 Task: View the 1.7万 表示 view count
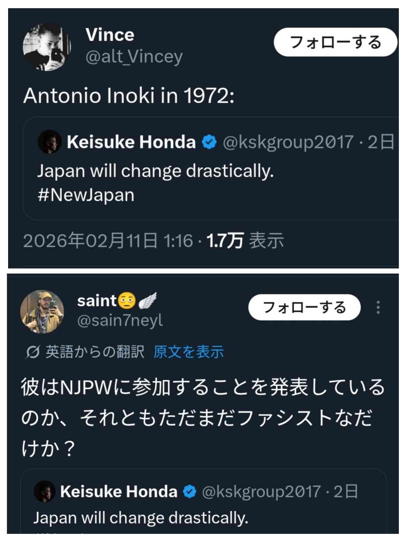pyautogui.click(x=245, y=241)
